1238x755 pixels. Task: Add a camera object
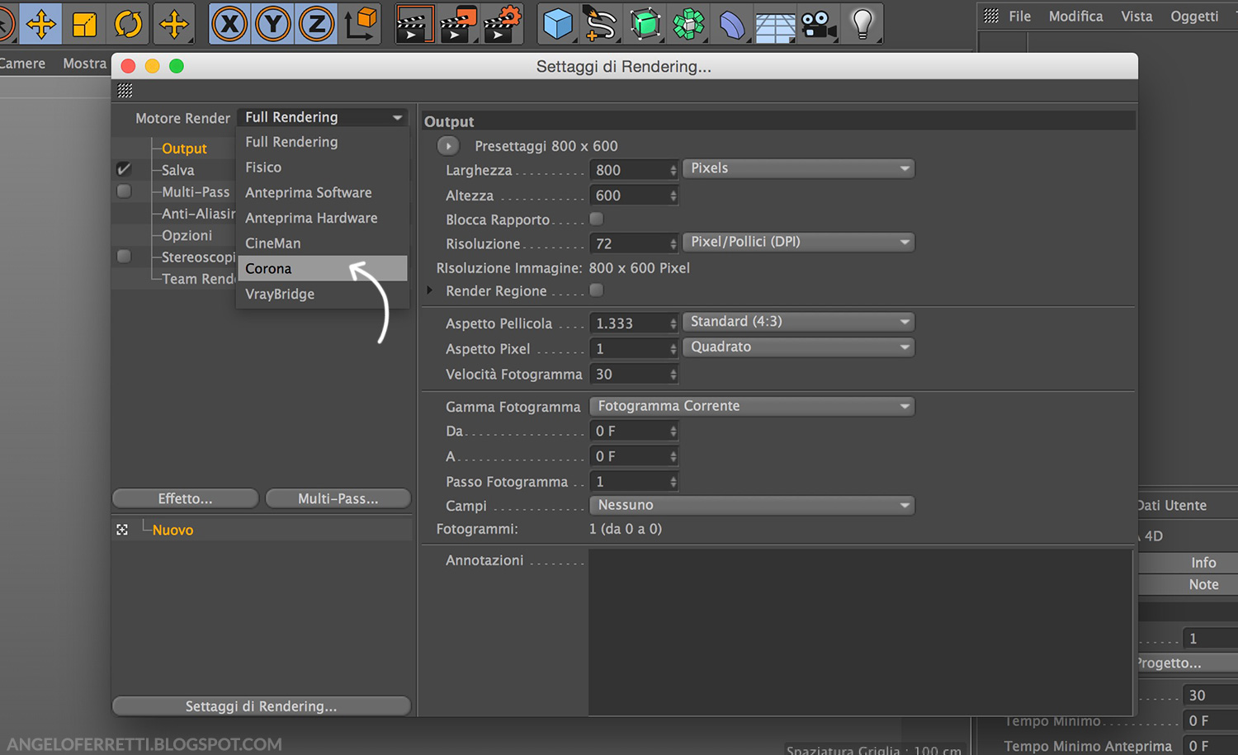tap(819, 24)
